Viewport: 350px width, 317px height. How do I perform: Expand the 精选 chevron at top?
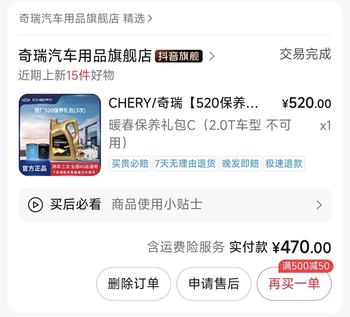(x=150, y=19)
